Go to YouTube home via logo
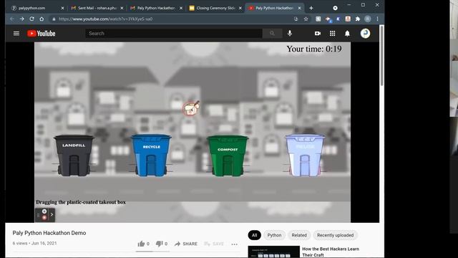458x258 pixels. [42, 34]
